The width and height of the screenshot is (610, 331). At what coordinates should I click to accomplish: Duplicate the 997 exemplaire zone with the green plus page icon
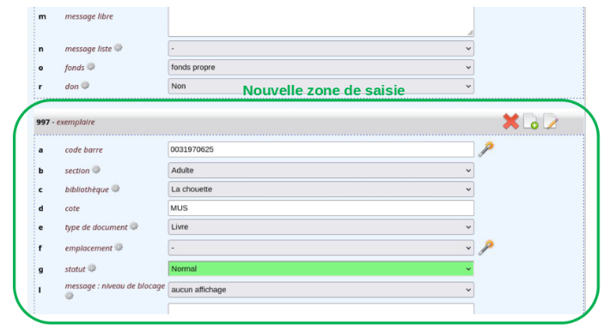pyautogui.click(x=531, y=121)
